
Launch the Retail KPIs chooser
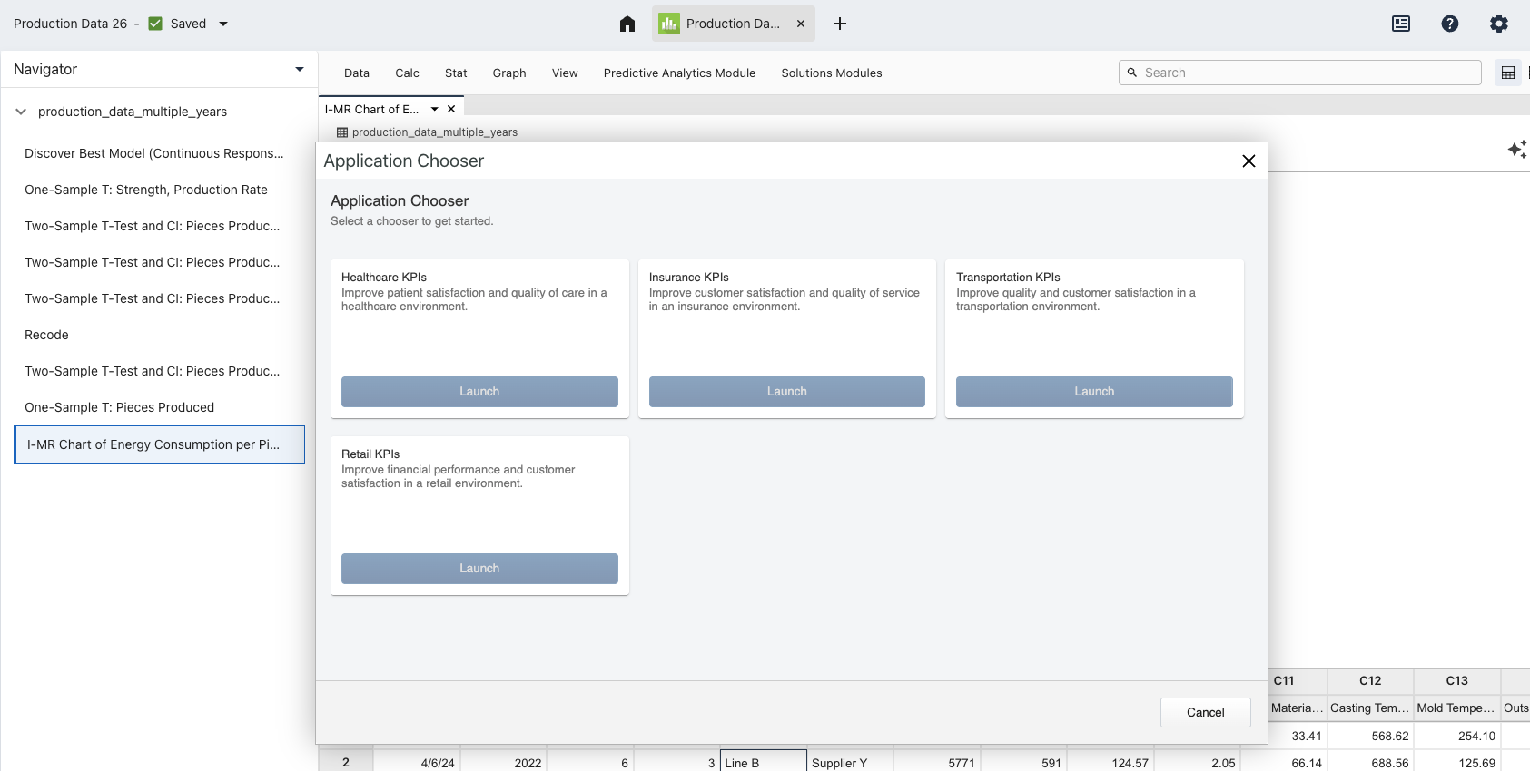point(479,569)
